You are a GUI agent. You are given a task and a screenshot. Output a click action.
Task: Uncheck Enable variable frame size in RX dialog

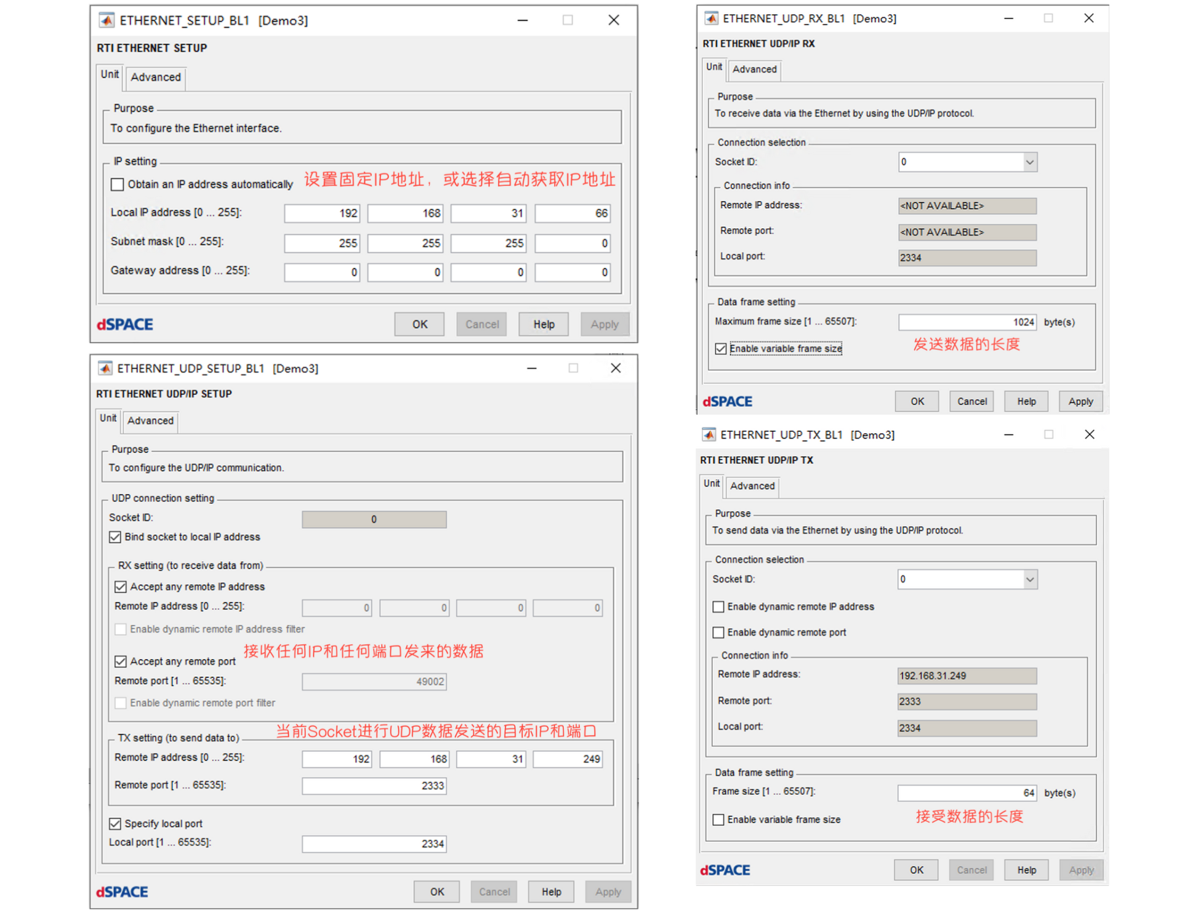721,349
